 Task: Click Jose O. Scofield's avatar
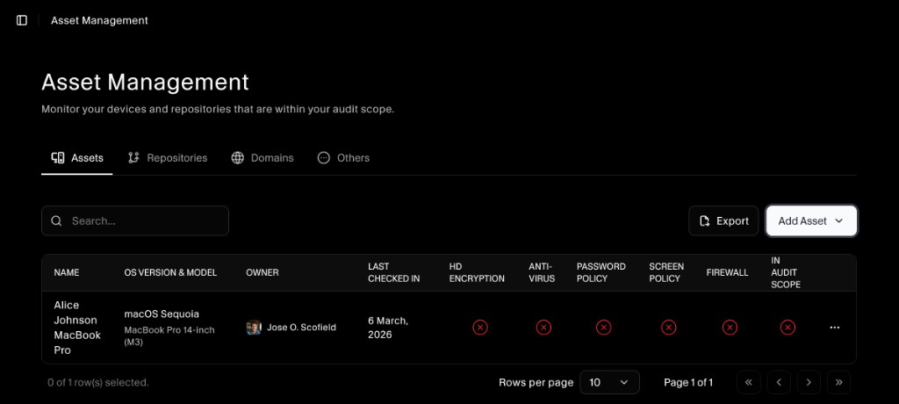pos(254,328)
